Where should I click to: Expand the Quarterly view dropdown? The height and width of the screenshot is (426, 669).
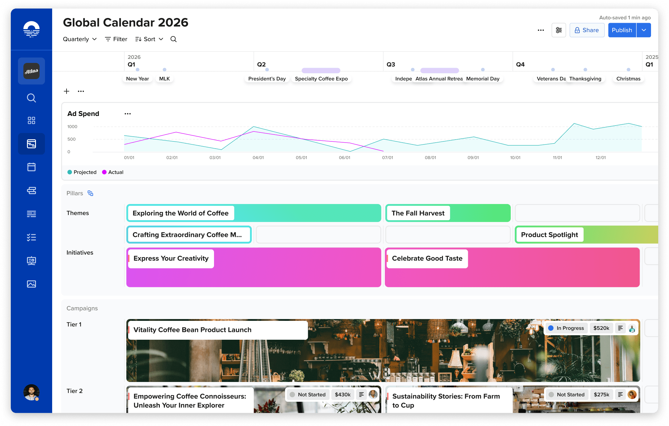(x=80, y=39)
